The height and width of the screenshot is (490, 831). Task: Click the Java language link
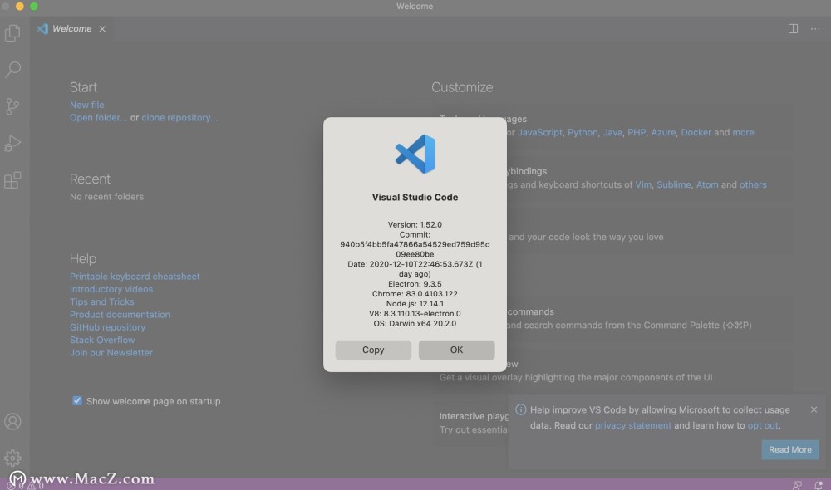(612, 132)
